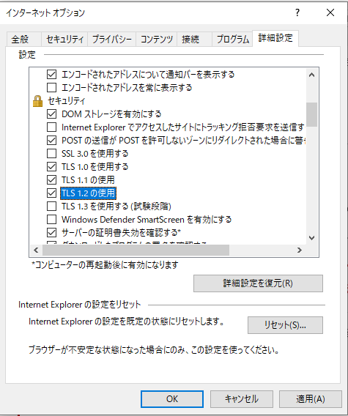Click the リセット(S)... button
This screenshot has width=348, height=416.
pyautogui.click(x=285, y=325)
